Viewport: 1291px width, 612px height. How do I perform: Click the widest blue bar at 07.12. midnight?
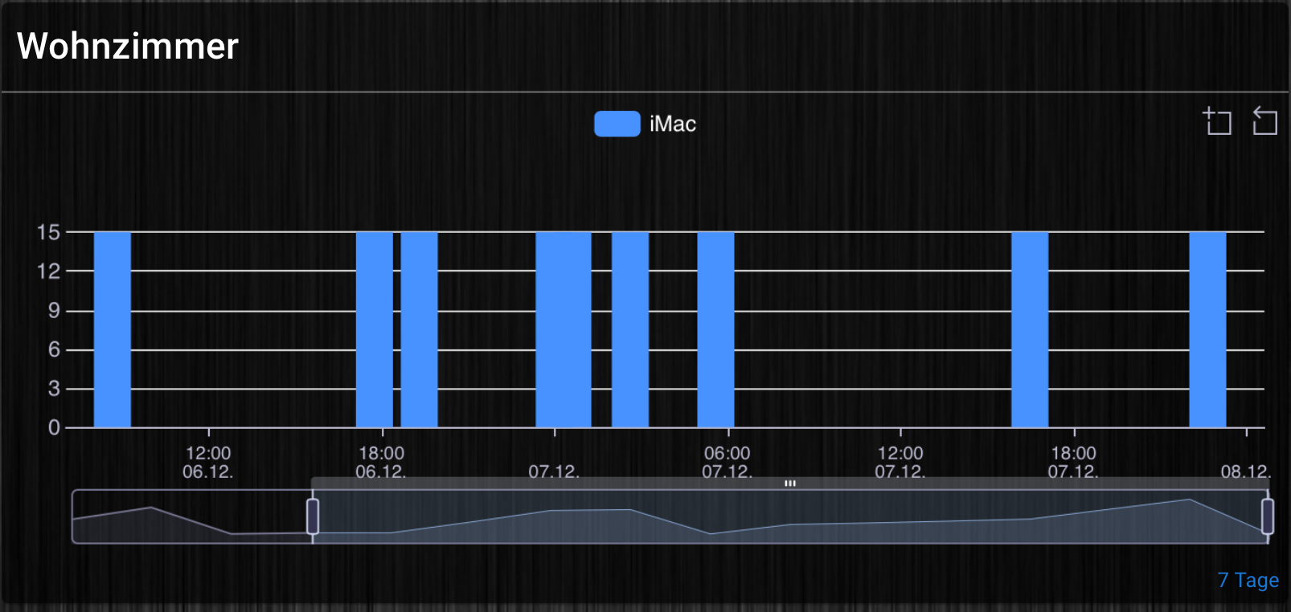tap(564, 329)
